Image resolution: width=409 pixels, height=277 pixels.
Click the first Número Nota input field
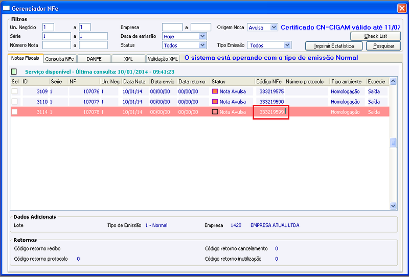tap(57, 45)
